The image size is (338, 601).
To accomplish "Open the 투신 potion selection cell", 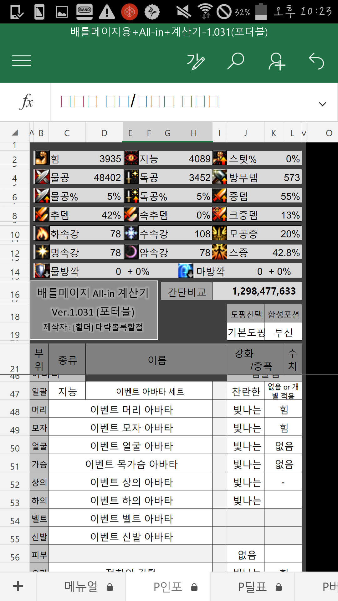I will click(x=283, y=332).
